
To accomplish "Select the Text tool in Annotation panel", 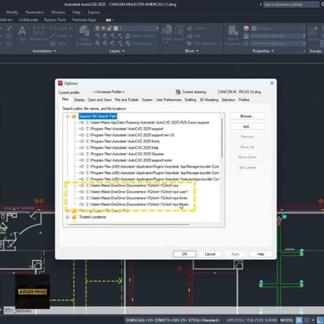I will [22, 34].
